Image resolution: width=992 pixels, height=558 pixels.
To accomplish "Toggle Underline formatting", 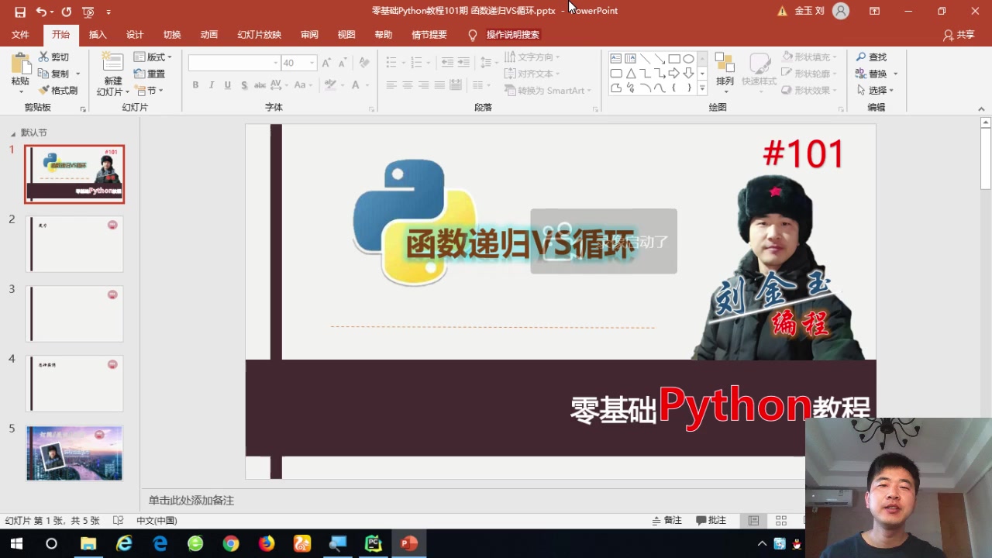I will 228,85.
